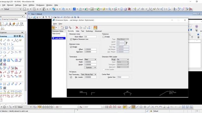Delete dimension style with red X
The width and height of the screenshot is (202, 113).
77,28
